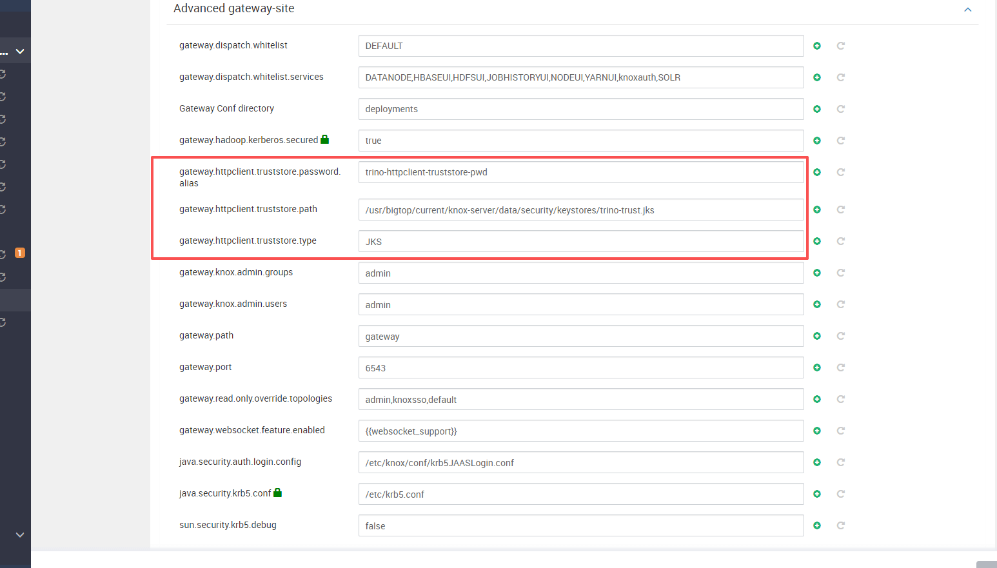Click undo icon for gateway.read.only.override.topologies
997x568 pixels.
[841, 399]
